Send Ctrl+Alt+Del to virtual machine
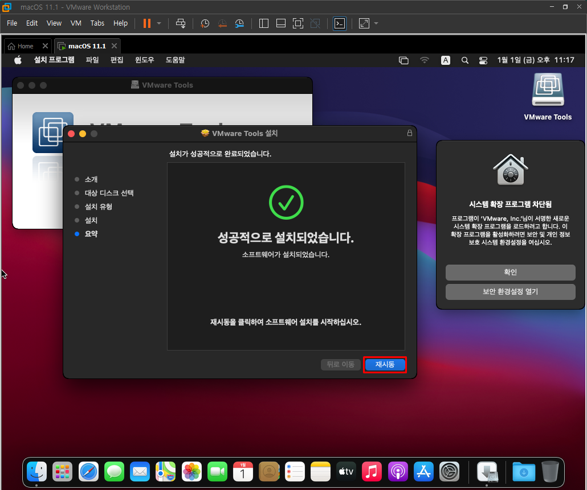 181,23
